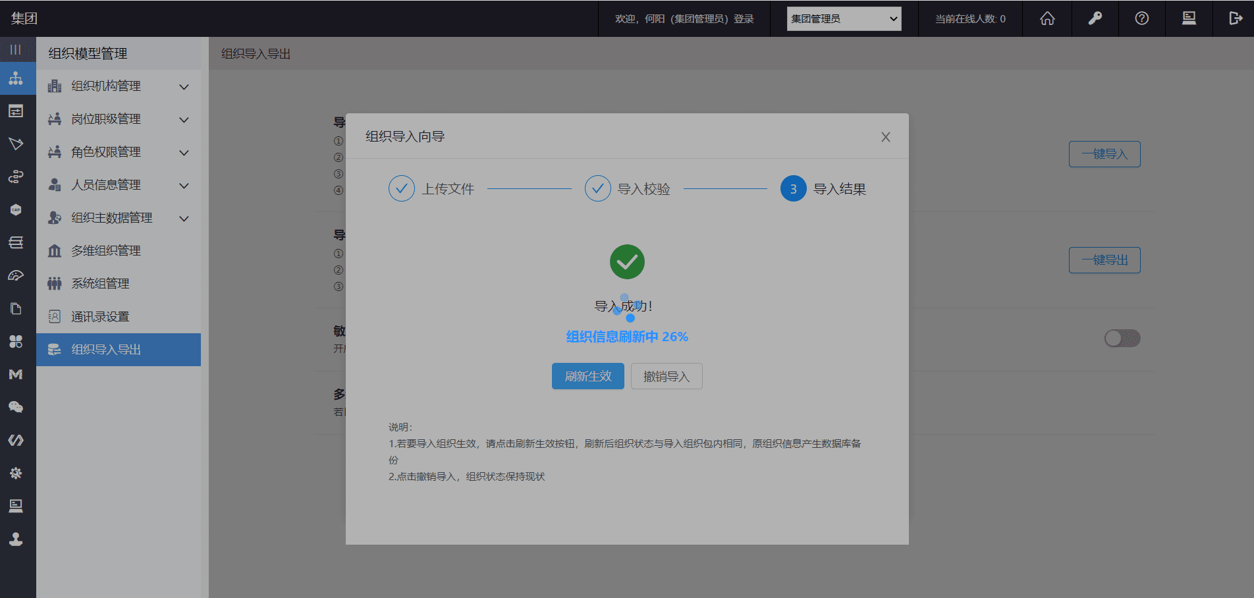1254x598 pixels.
Task: Open 岗位职级管理 menu item
Action: (119, 119)
